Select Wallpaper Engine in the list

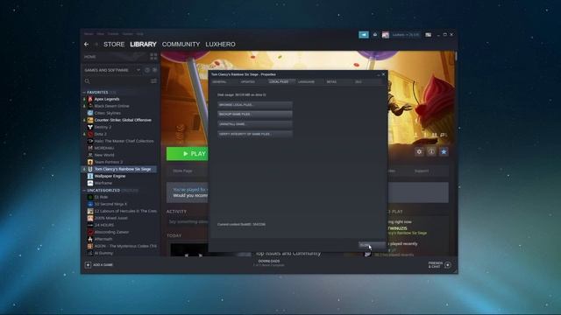click(110, 176)
